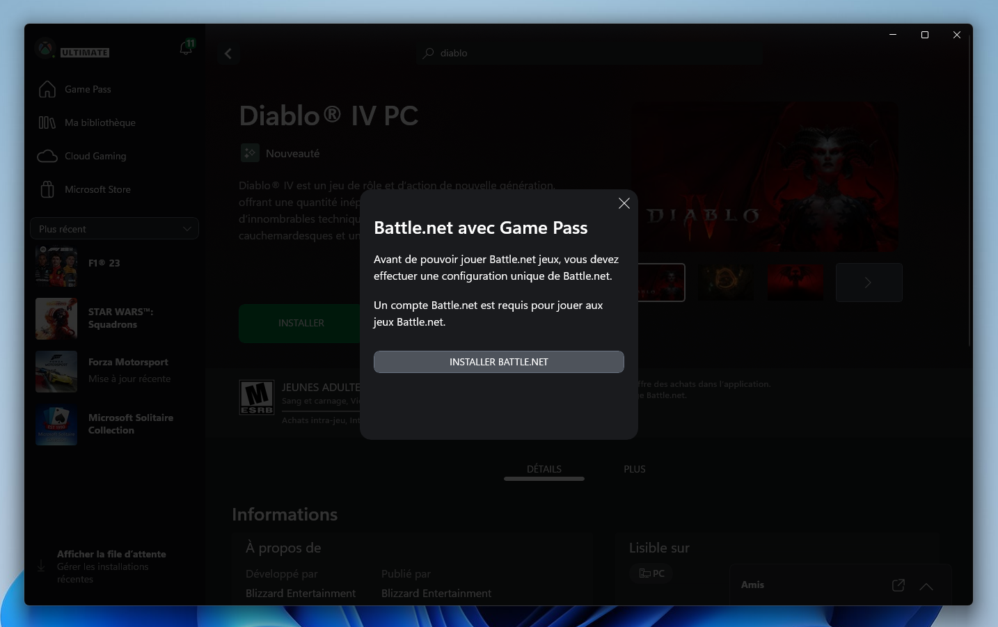Switch to the DÉTAILS tab
Image resolution: width=998 pixels, height=627 pixels.
tap(544, 469)
